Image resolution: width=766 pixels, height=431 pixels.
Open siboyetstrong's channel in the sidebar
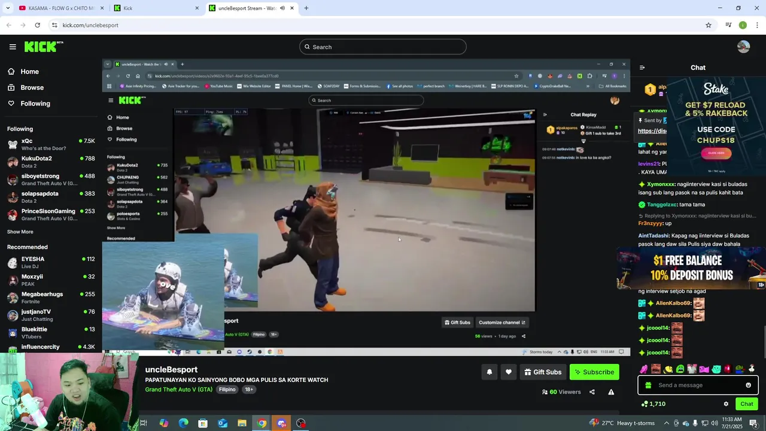point(51,180)
